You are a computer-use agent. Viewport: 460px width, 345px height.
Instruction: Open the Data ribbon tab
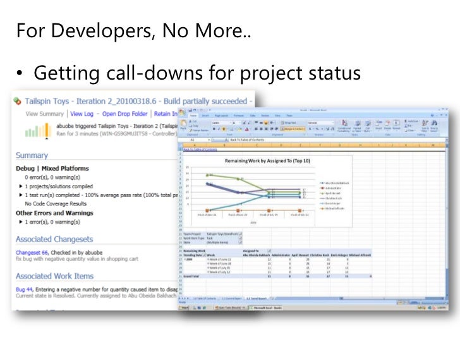point(253,116)
